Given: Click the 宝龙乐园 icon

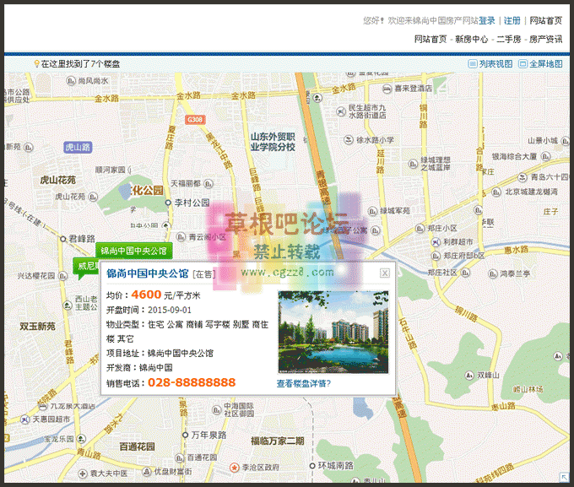Looking at the screenshot, I should point(81,439).
